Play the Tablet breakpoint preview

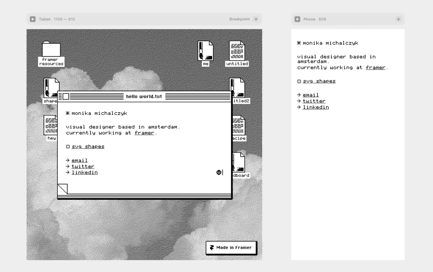(33, 19)
